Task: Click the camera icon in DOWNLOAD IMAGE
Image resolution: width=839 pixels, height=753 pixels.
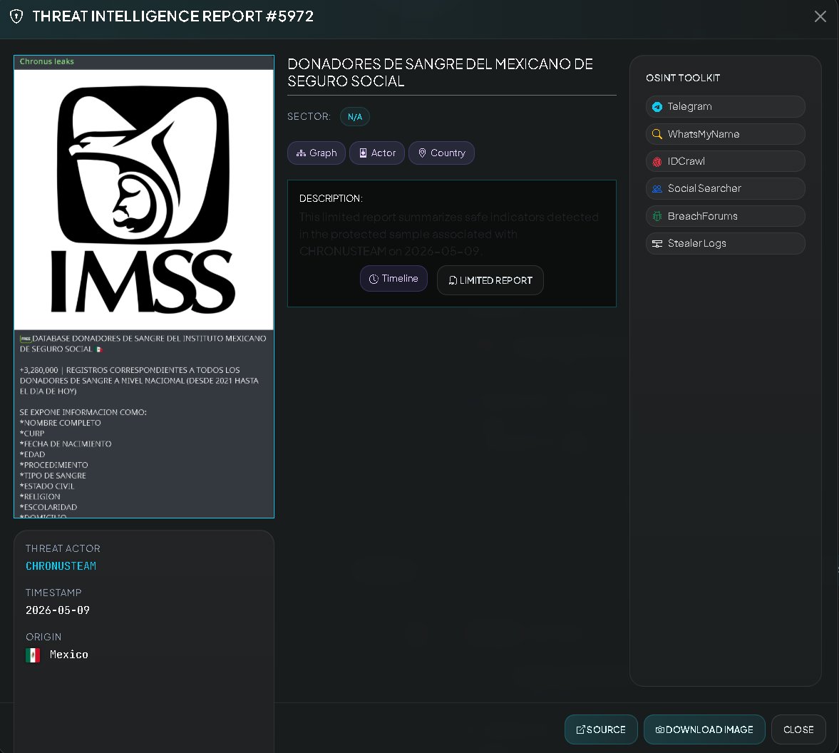Action: click(x=660, y=729)
